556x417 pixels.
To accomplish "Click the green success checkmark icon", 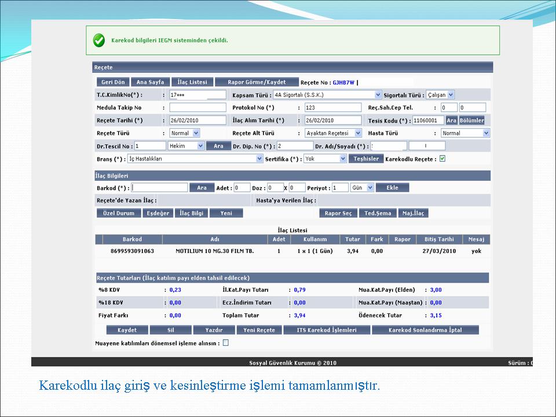I will (99, 40).
